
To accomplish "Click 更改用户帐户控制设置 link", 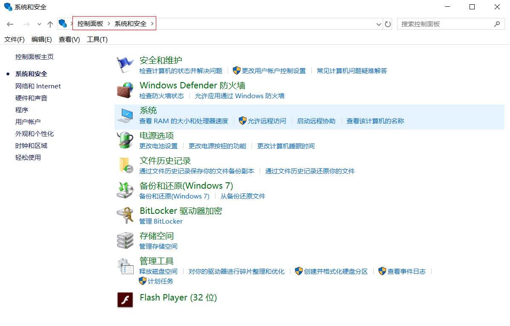I will (274, 71).
